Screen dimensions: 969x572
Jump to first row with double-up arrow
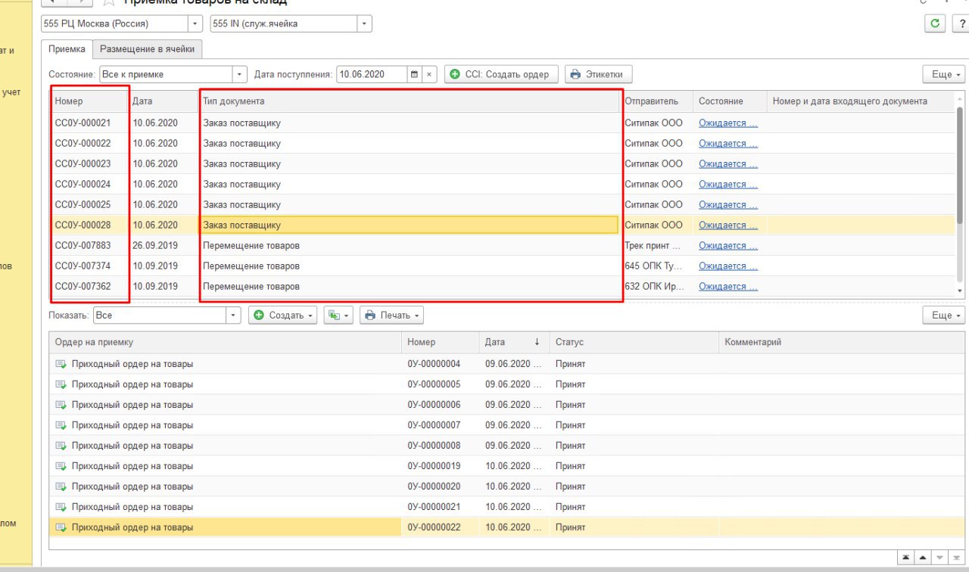pyautogui.click(x=905, y=557)
